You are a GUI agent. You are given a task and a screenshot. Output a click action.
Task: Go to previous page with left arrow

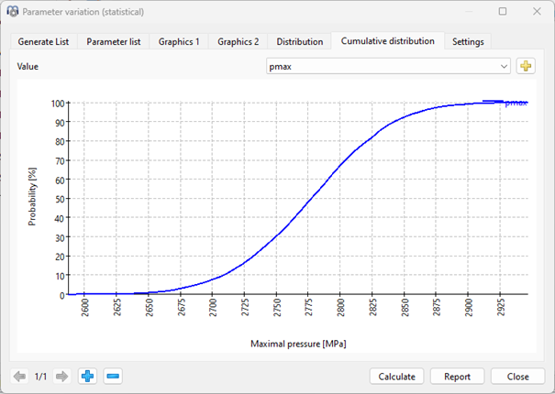point(18,377)
